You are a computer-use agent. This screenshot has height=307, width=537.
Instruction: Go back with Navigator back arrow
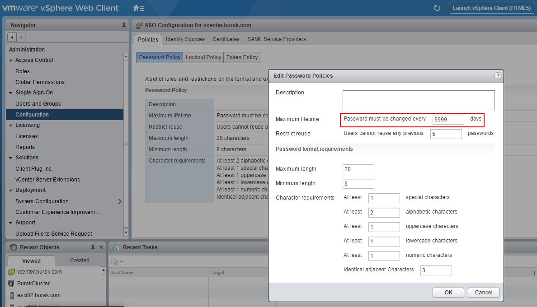[12, 37]
